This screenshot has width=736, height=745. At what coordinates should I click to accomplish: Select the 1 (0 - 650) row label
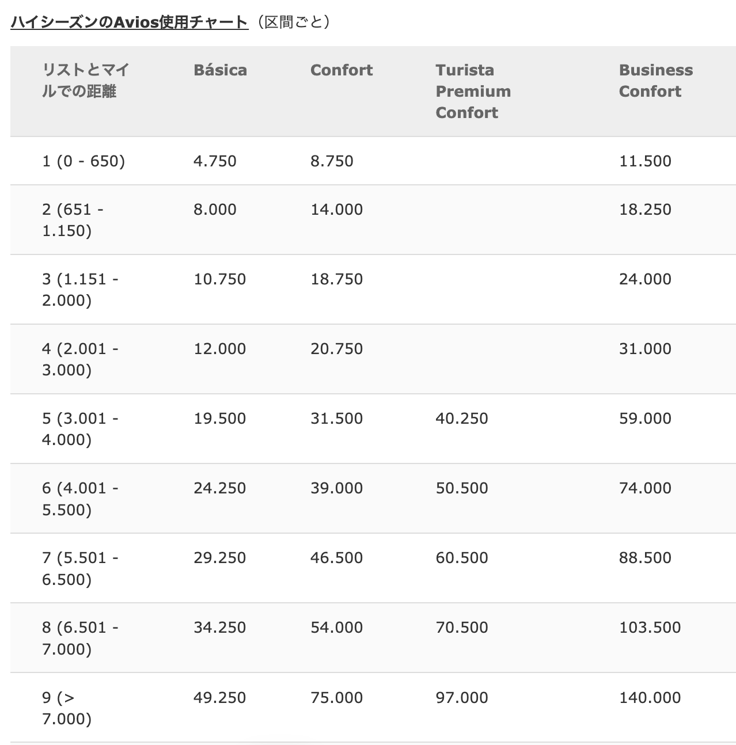click(x=84, y=161)
